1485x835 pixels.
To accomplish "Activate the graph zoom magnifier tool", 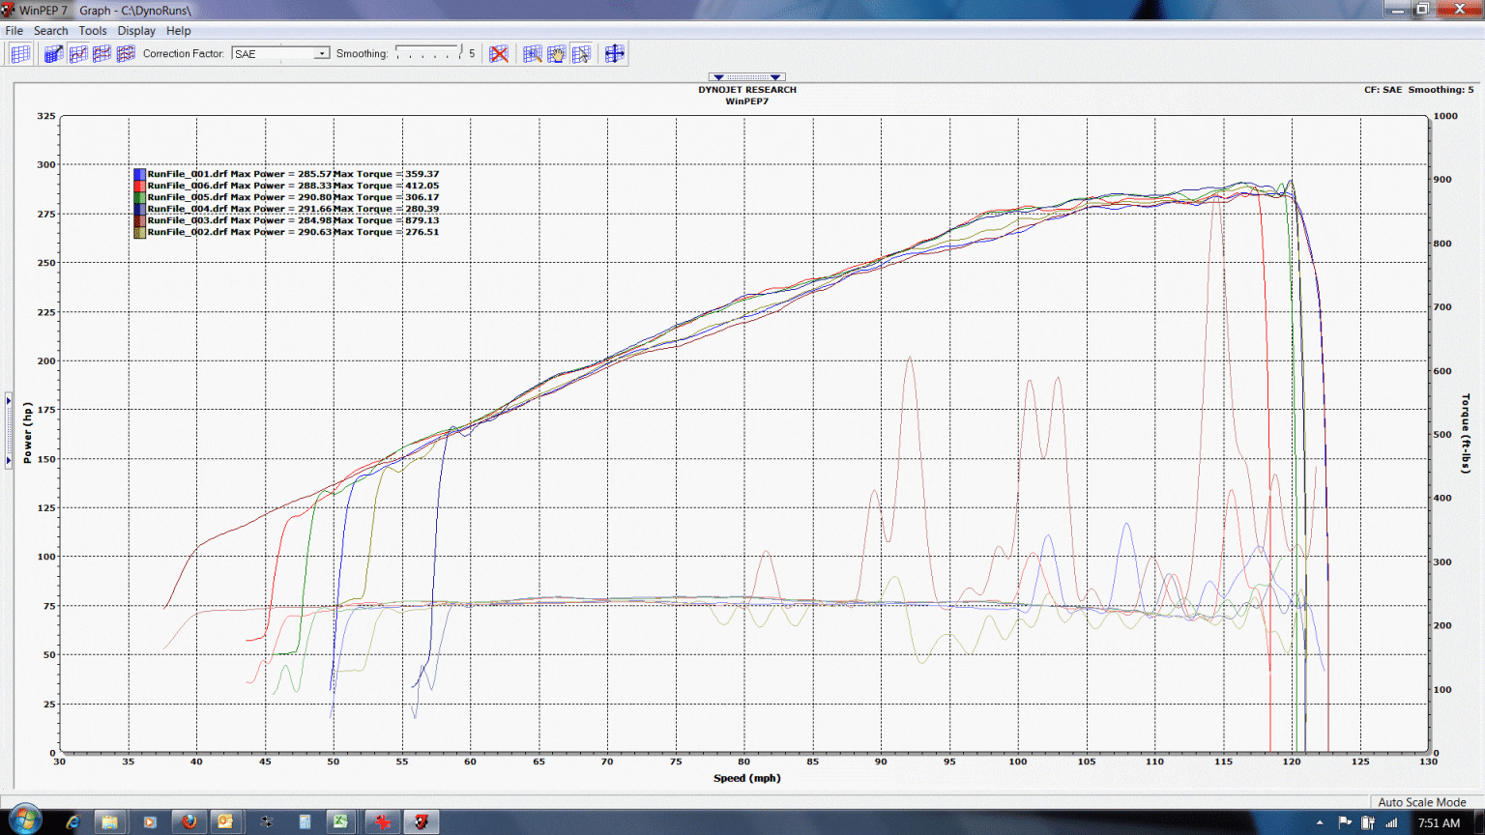I will 533,53.
